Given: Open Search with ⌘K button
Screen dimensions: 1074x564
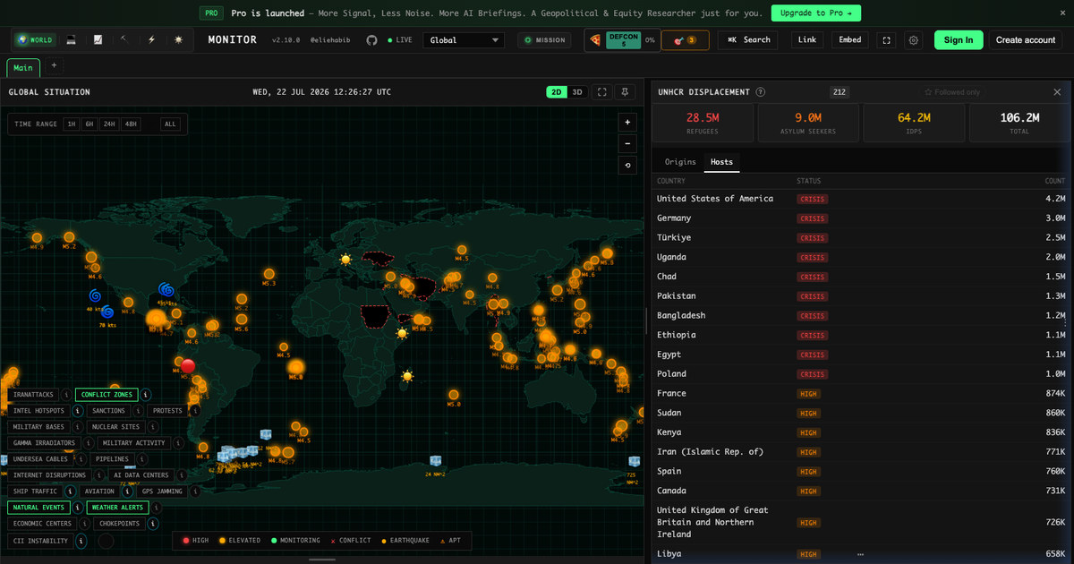Looking at the screenshot, I should pyautogui.click(x=749, y=40).
